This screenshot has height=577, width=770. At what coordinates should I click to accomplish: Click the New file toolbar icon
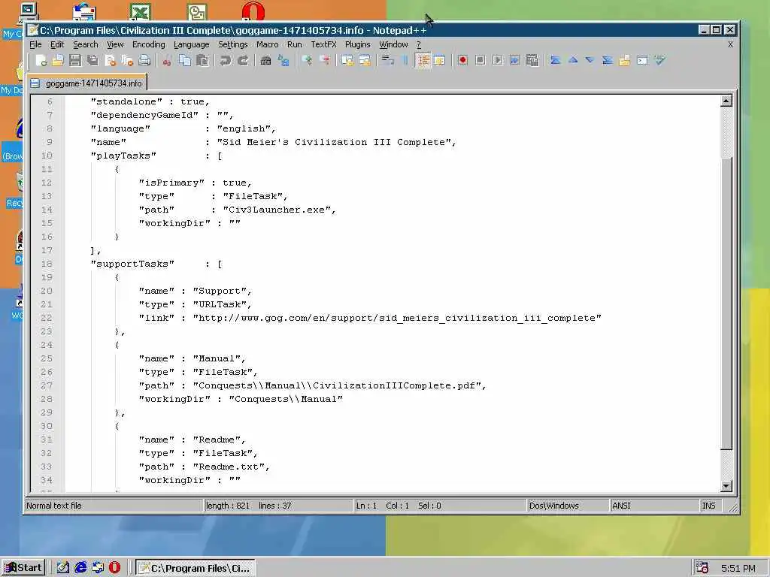tap(41, 60)
